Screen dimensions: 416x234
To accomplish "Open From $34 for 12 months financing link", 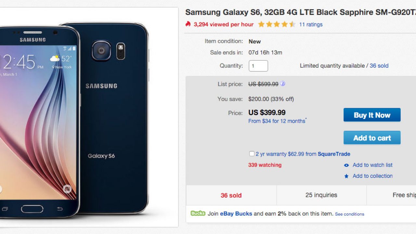I will pyautogui.click(x=277, y=121).
